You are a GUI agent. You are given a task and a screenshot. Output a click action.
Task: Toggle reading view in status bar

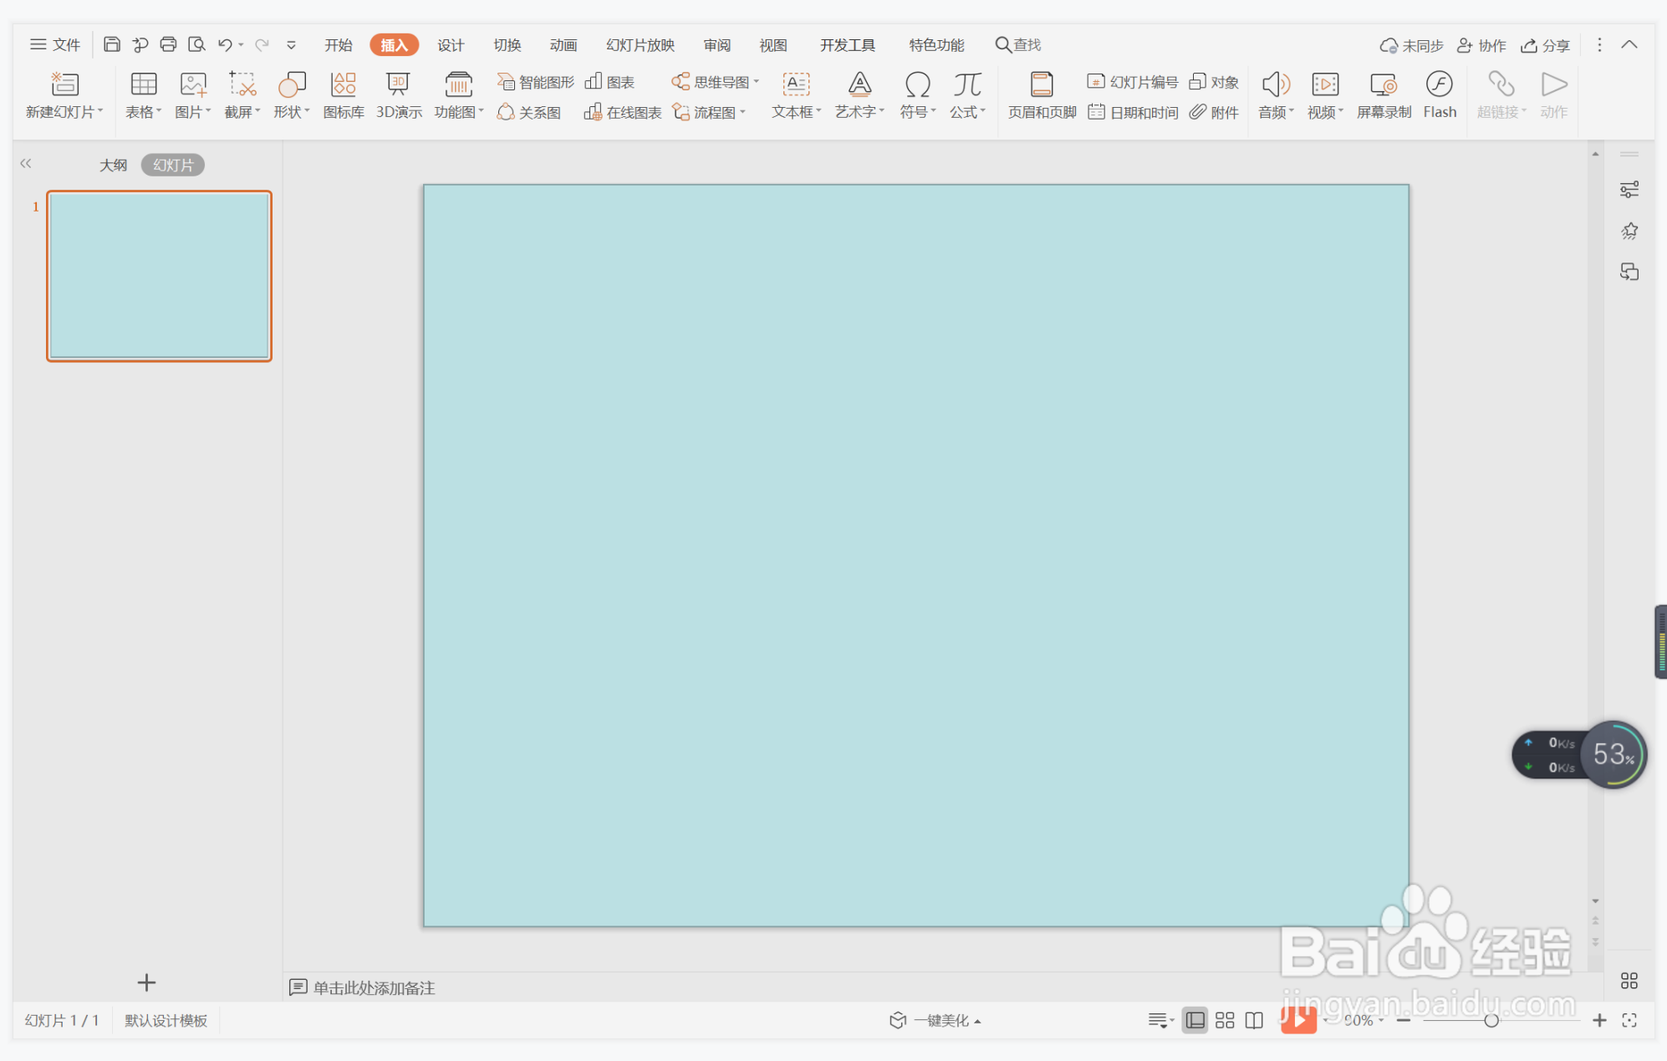click(x=1254, y=1020)
